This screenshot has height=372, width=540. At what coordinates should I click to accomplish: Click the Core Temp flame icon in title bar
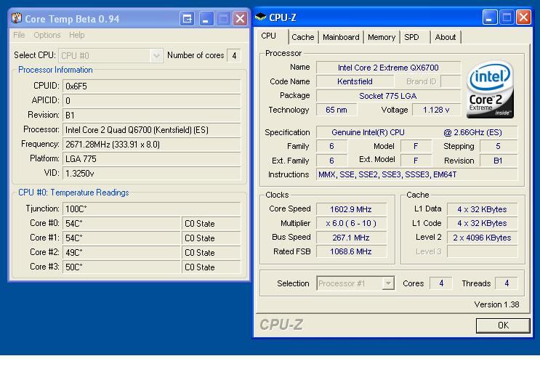pyautogui.click(x=16, y=18)
